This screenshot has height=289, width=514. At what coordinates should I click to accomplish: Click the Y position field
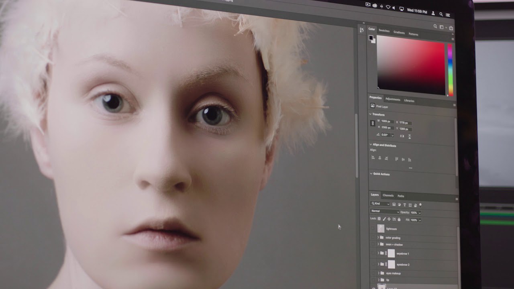(406, 129)
